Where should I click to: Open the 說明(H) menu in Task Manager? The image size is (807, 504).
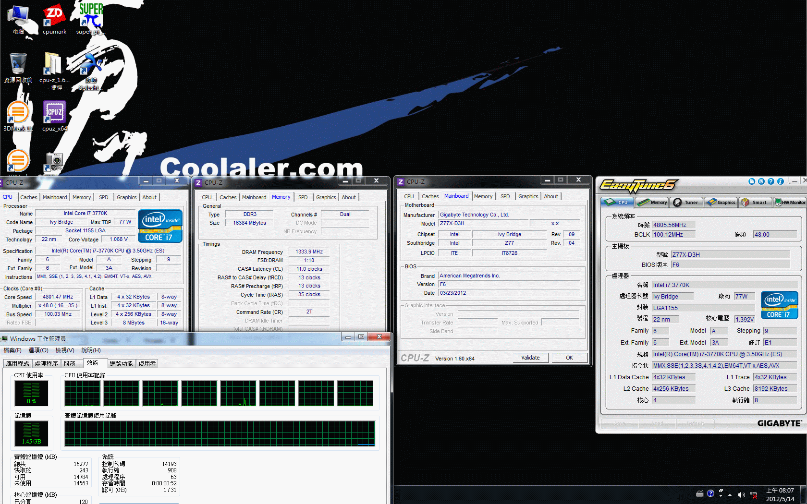(x=91, y=350)
